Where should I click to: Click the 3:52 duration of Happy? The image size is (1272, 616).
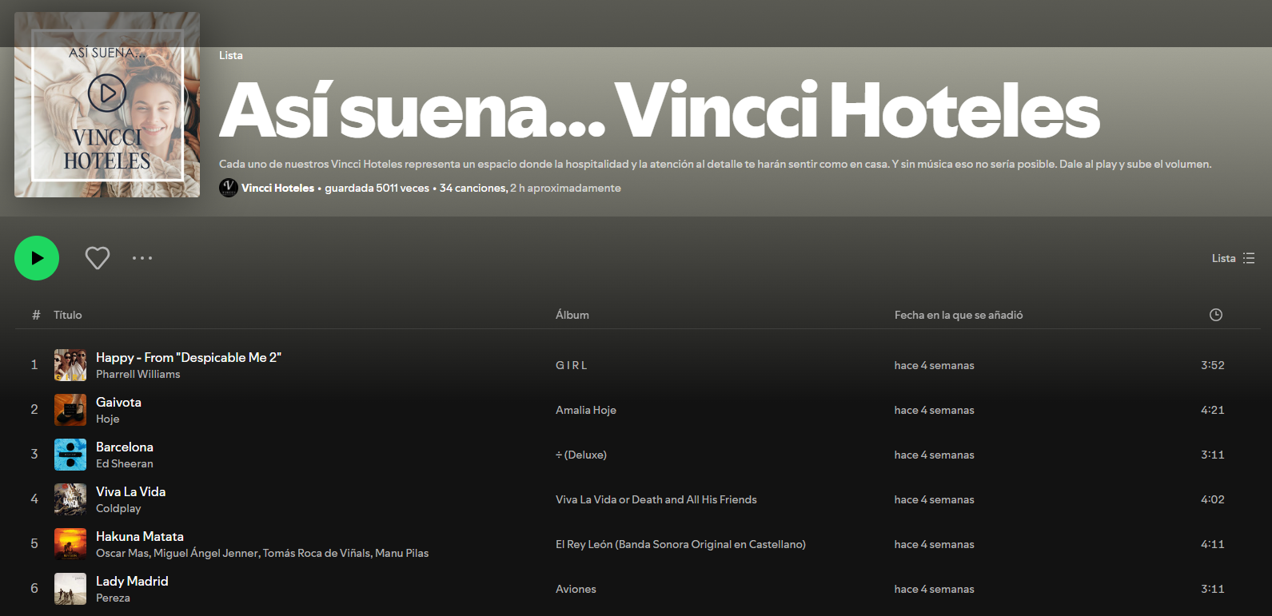click(1213, 365)
